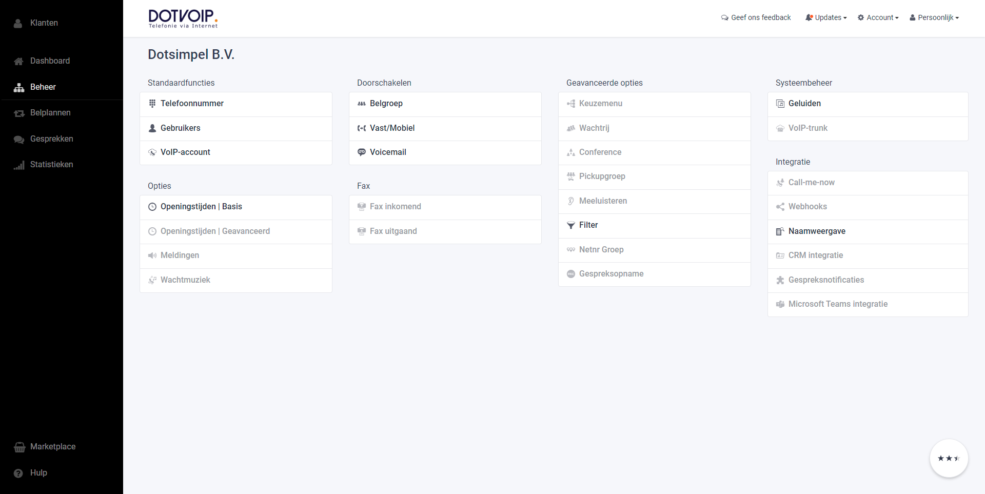Open the Persoonlijk dropdown
Image resolution: width=985 pixels, height=494 pixels.
934,17
